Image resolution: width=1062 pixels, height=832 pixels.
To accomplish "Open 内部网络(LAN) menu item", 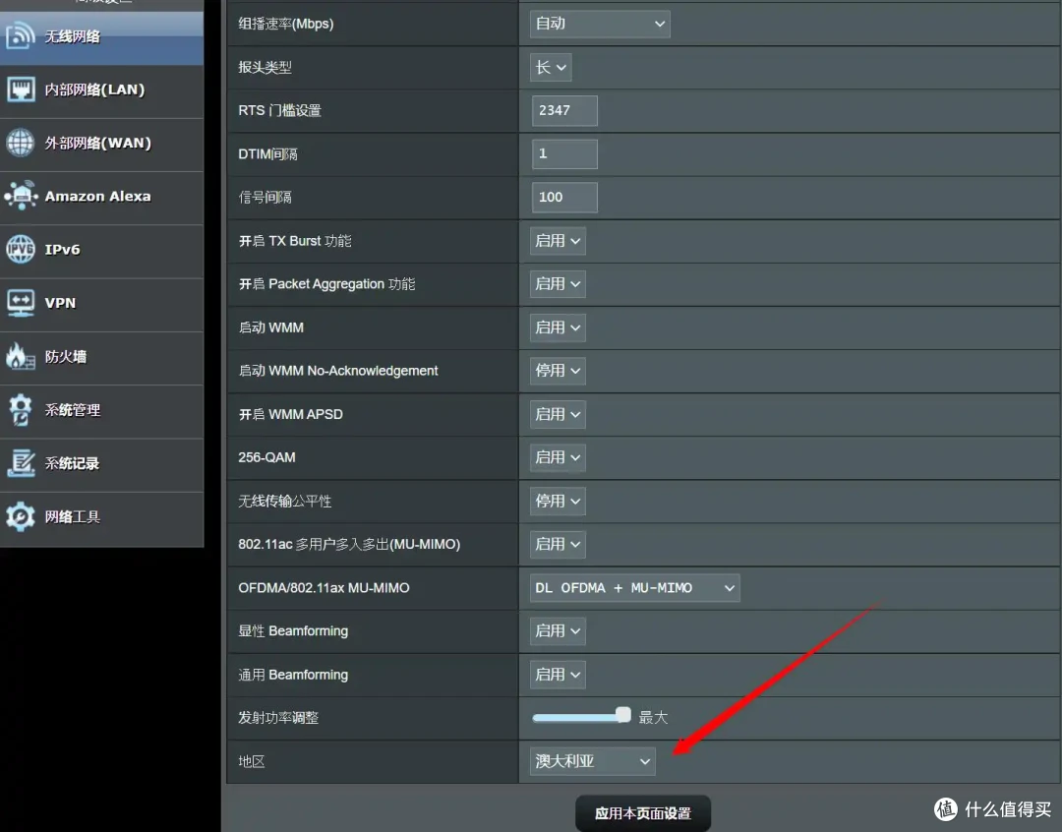I will point(101,90).
